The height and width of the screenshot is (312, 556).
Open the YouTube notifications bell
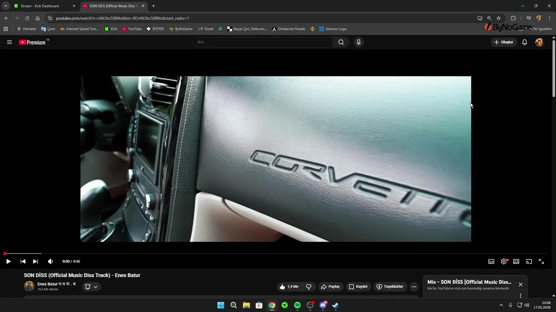(525, 42)
